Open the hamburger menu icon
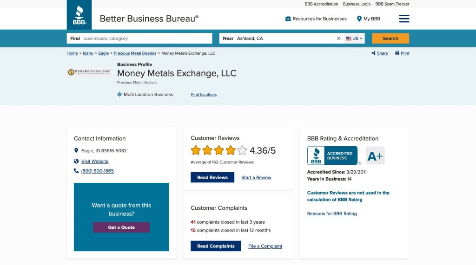The width and height of the screenshot is (476, 265). point(404,19)
